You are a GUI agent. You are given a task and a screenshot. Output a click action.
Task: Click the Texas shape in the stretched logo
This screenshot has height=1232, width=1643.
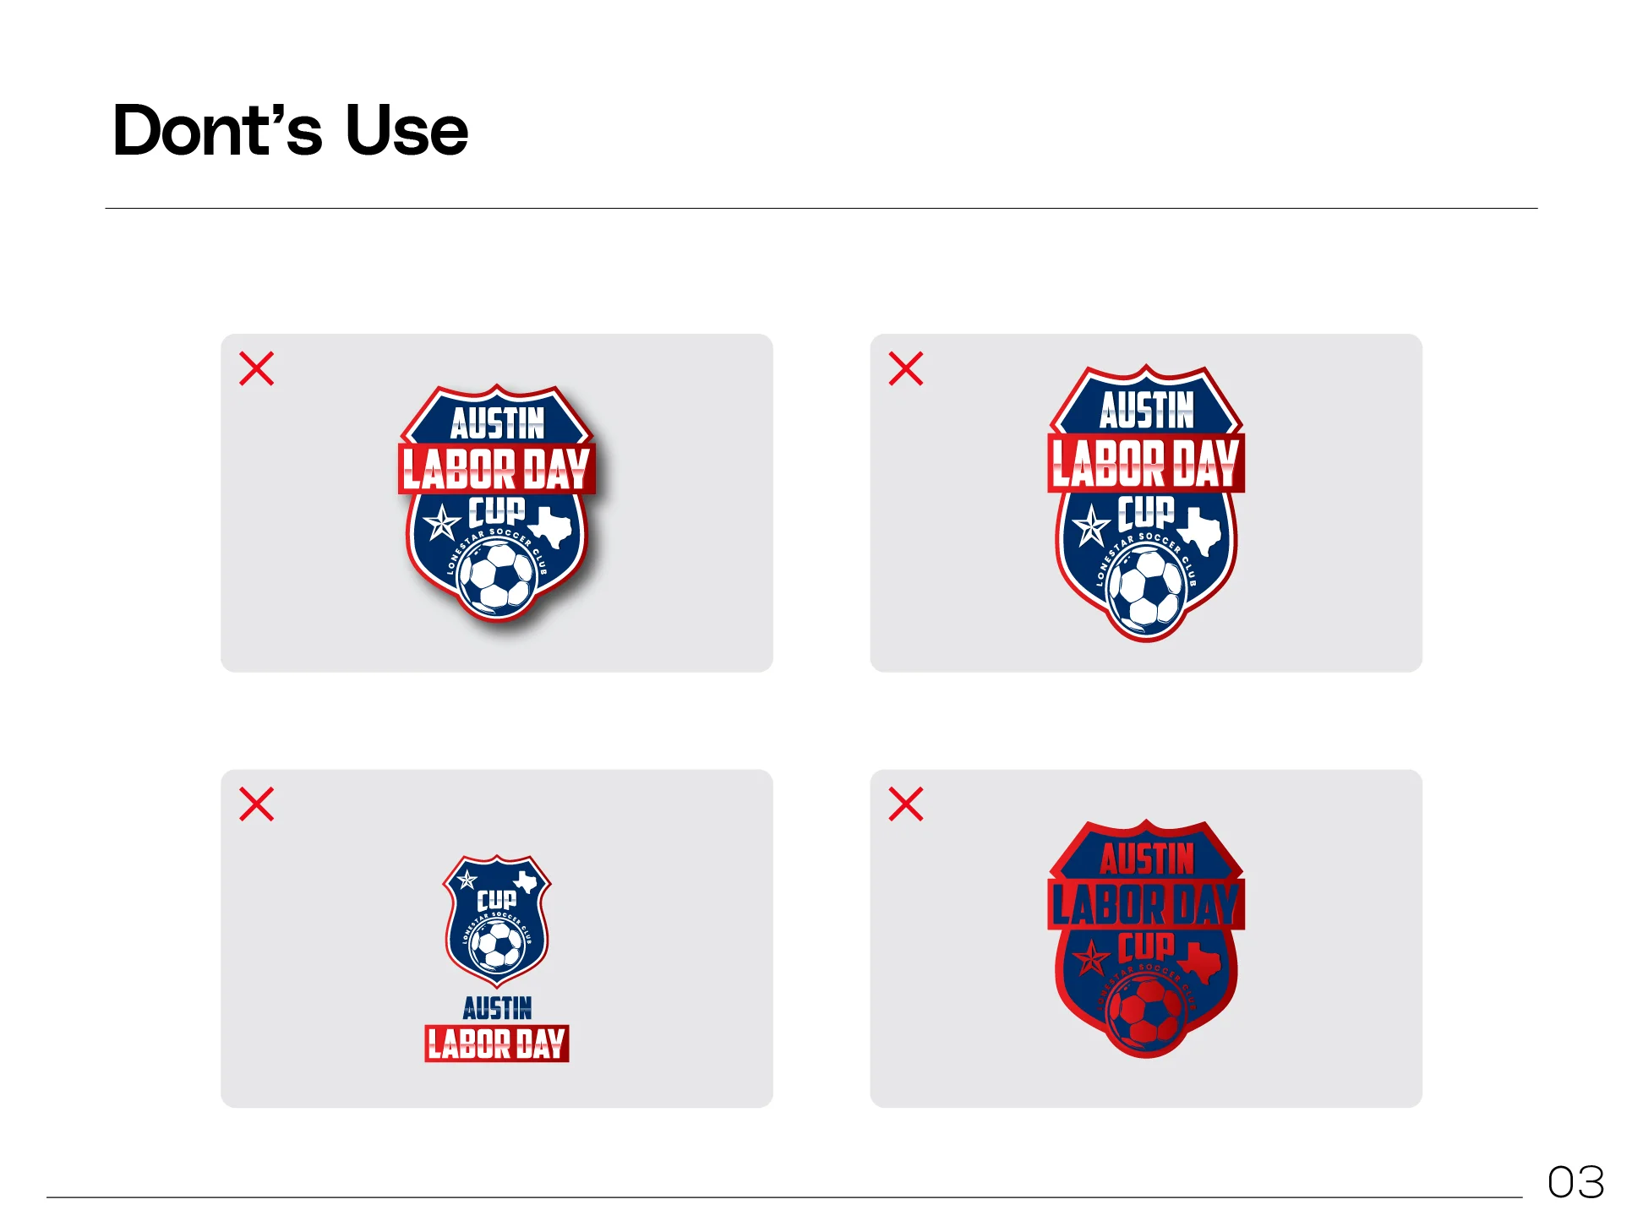(1201, 530)
